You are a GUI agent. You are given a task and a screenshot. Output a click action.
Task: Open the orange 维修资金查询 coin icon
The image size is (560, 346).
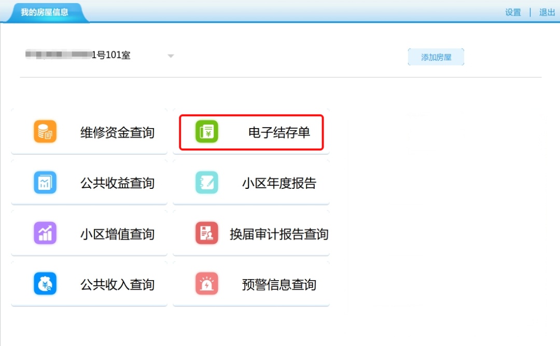click(45, 132)
